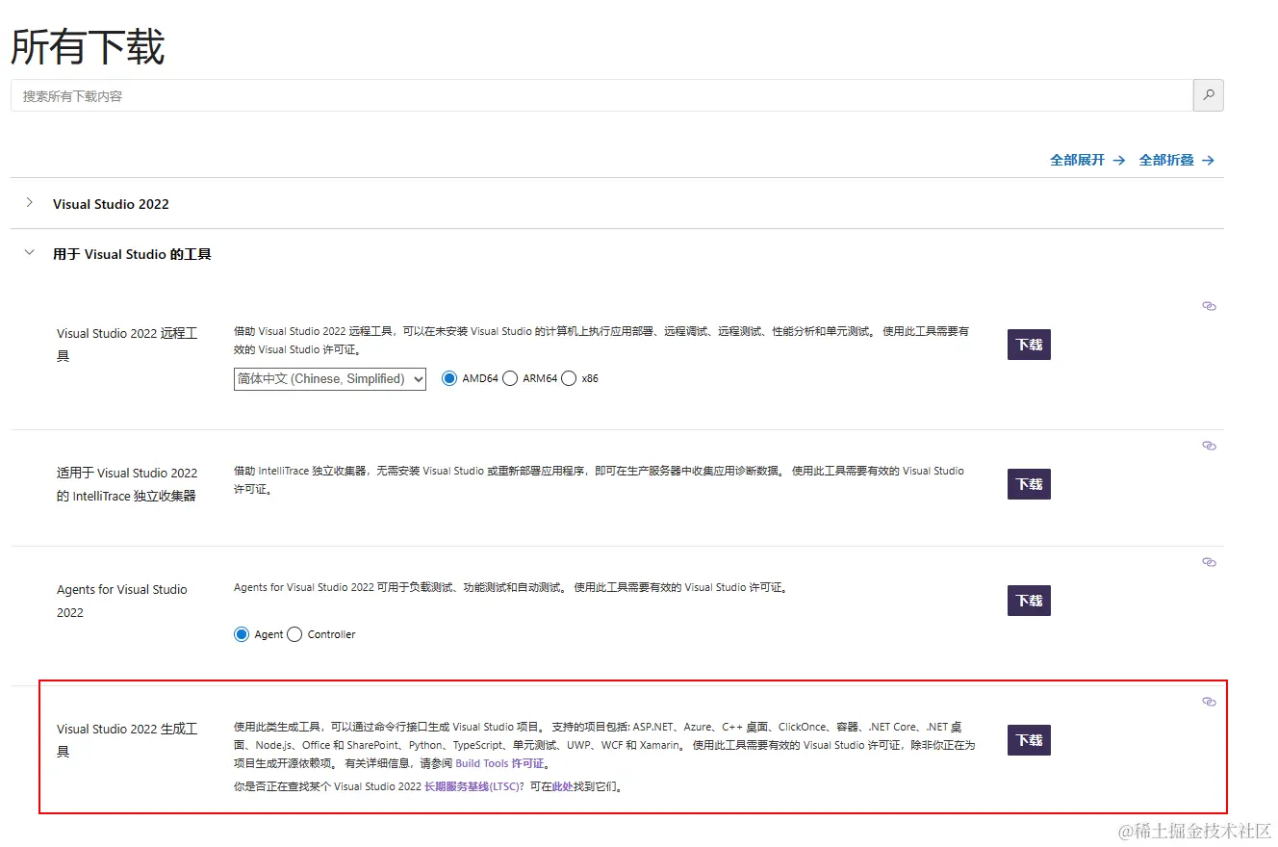1278x847 pixels.
Task: Click the search magnifier icon button
Action: 1209,95
